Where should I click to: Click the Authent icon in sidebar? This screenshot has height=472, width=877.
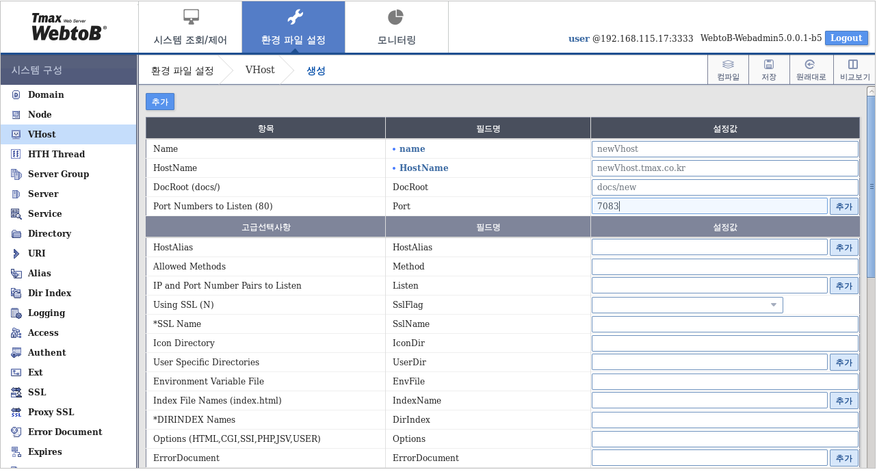pyautogui.click(x=16, y=353)
